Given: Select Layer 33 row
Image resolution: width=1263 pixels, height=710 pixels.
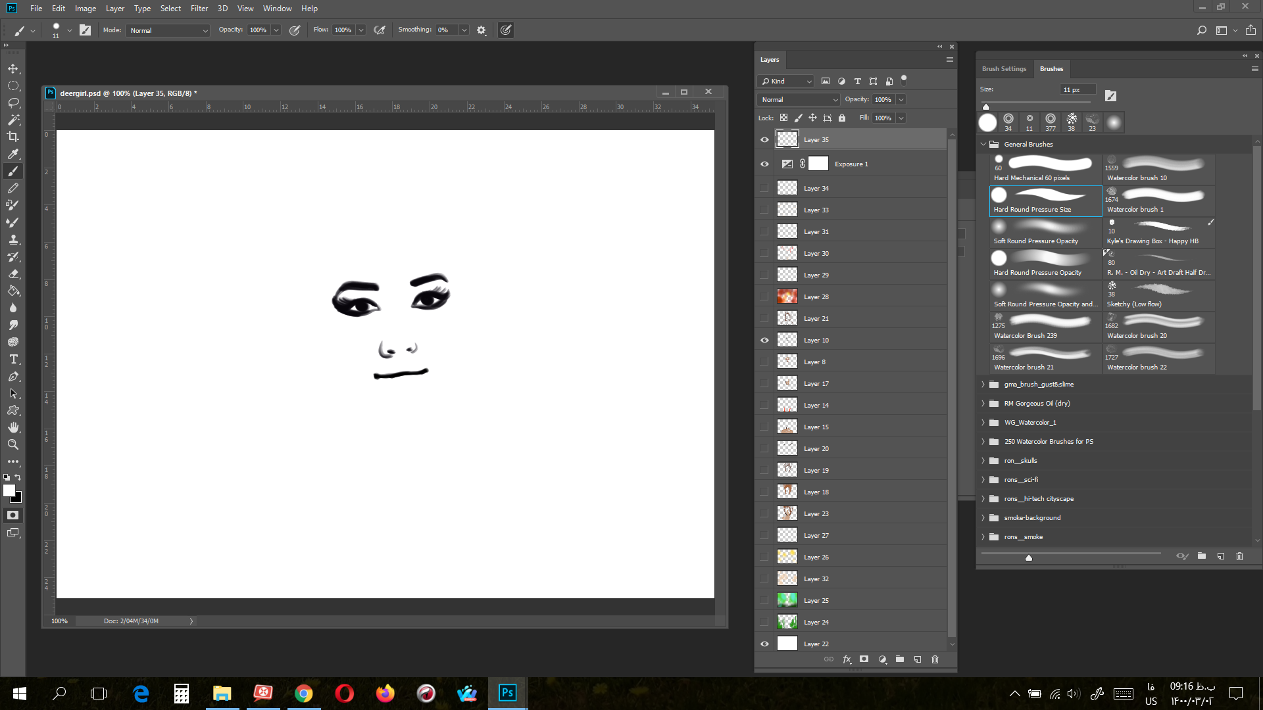Looking at the screenshot, I should point(862,210).
